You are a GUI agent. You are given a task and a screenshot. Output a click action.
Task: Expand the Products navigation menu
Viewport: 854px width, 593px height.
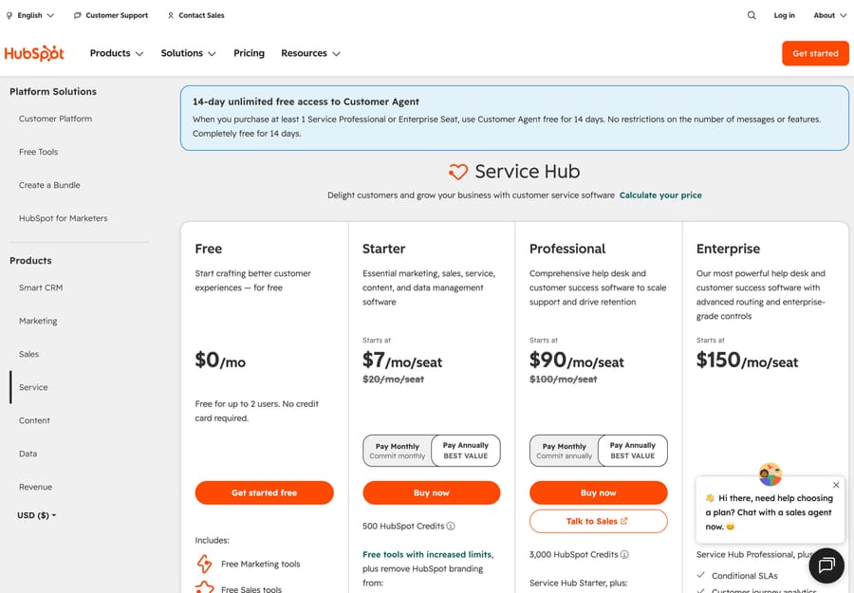tap(117, 53)
